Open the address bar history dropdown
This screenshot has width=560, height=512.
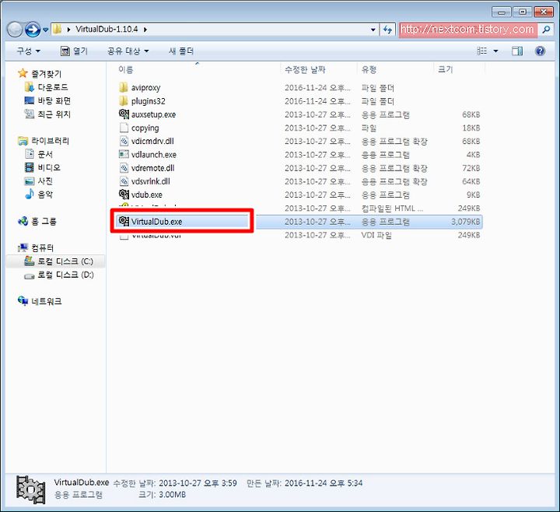click(x=373, y=30)
